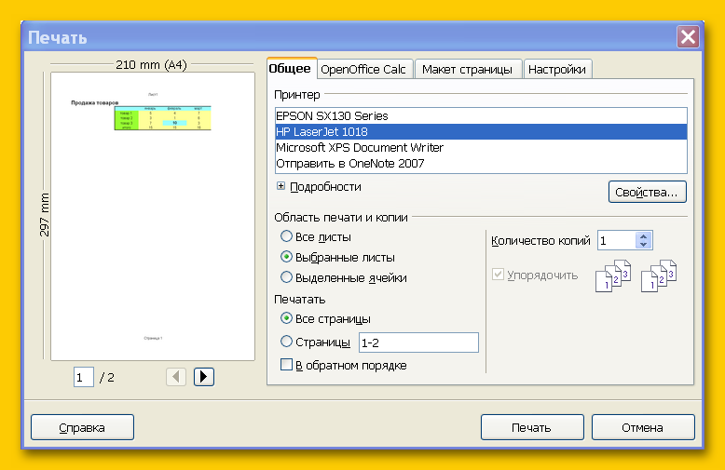The height and width of the screenshot is (470, 725).
Task: Click the uncollated copies icon
Action: tap(658, 276)
